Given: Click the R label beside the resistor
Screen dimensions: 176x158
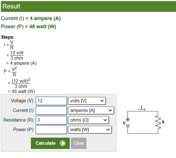Looking at the screenshot, I should [x=163, y=122].
